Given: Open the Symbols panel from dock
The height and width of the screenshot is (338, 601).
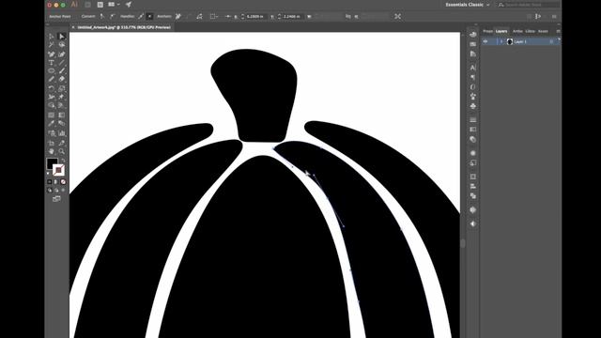Looking at the screenshot, I should [473, 106].
